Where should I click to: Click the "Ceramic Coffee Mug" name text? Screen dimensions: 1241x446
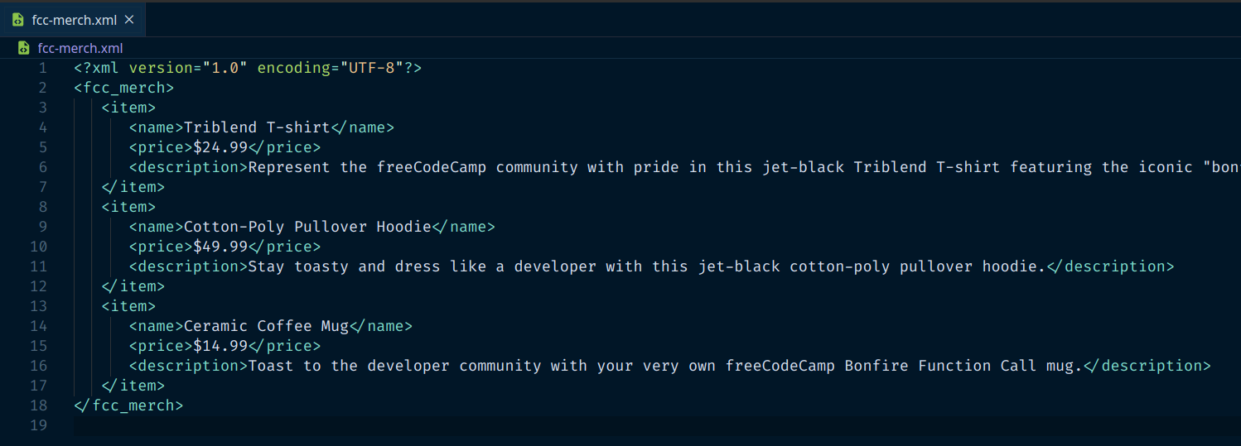(x=265, y=326)
